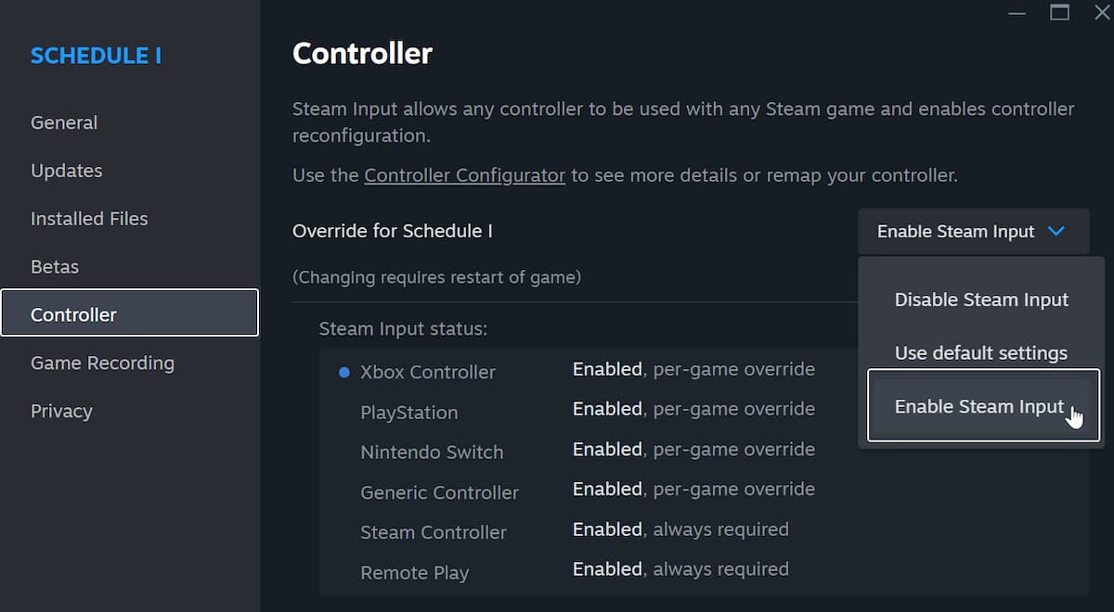Select Enable Steam Input in the open list

coord(979,406)
